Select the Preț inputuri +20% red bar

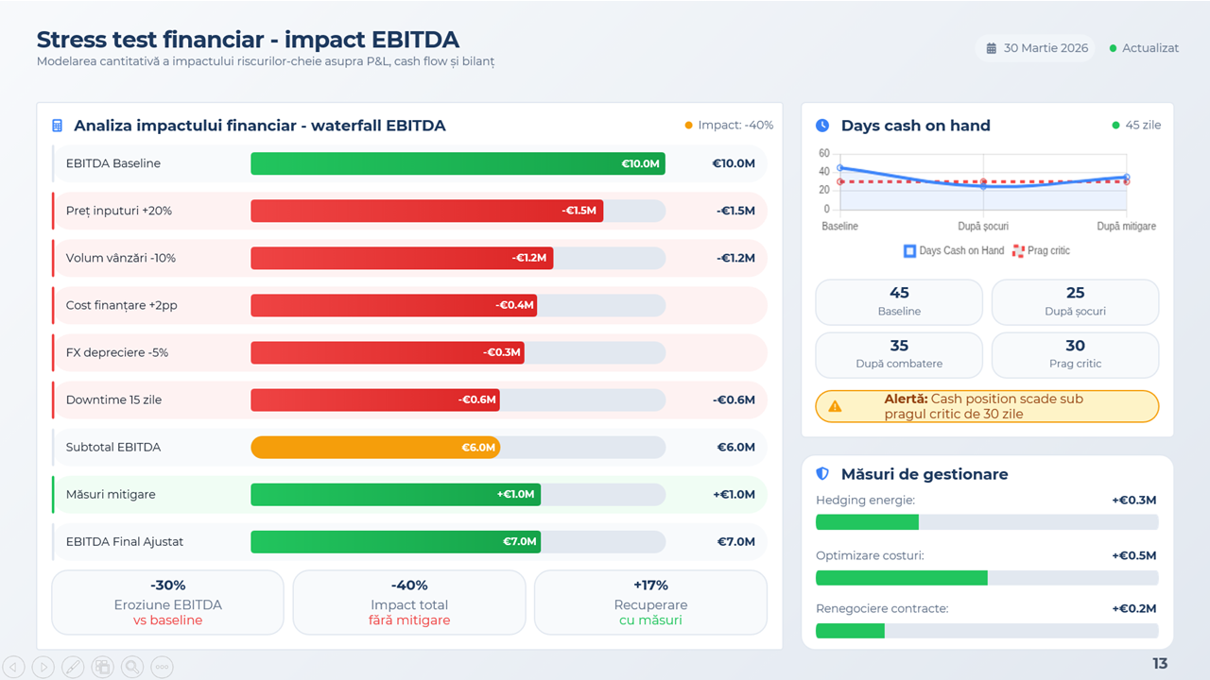pos(426,211)
